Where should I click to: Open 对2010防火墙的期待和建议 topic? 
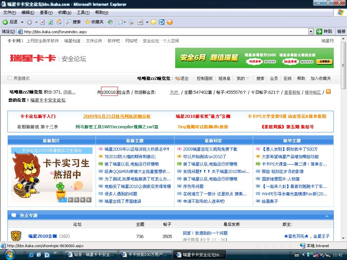[x=130, y=156]
